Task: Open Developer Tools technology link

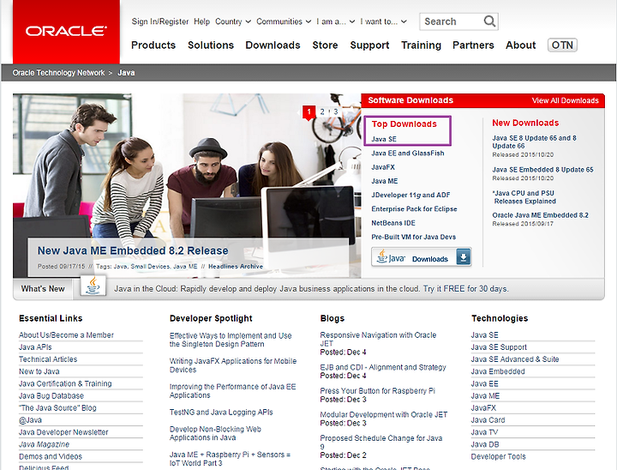Action: pos(498,456)
